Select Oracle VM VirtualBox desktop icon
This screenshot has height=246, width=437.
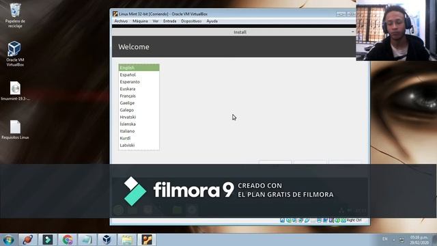coord(15,54)
